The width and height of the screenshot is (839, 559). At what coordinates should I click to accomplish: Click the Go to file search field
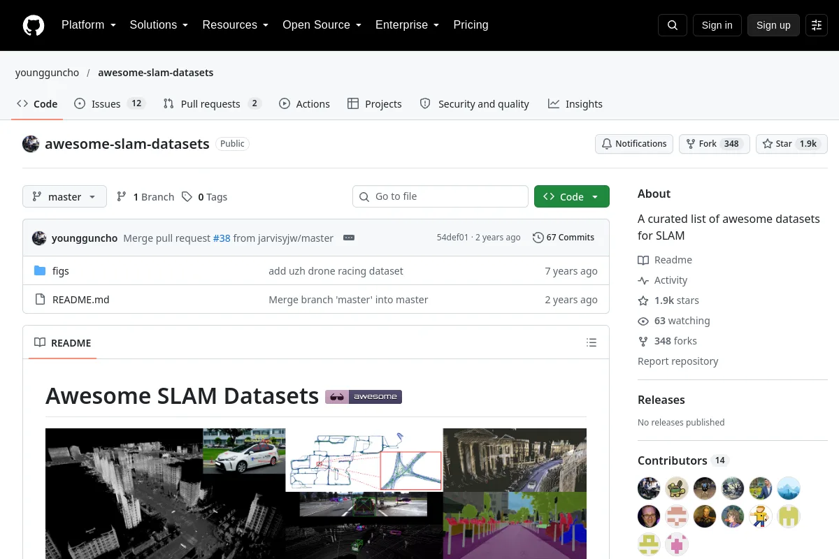440,196
